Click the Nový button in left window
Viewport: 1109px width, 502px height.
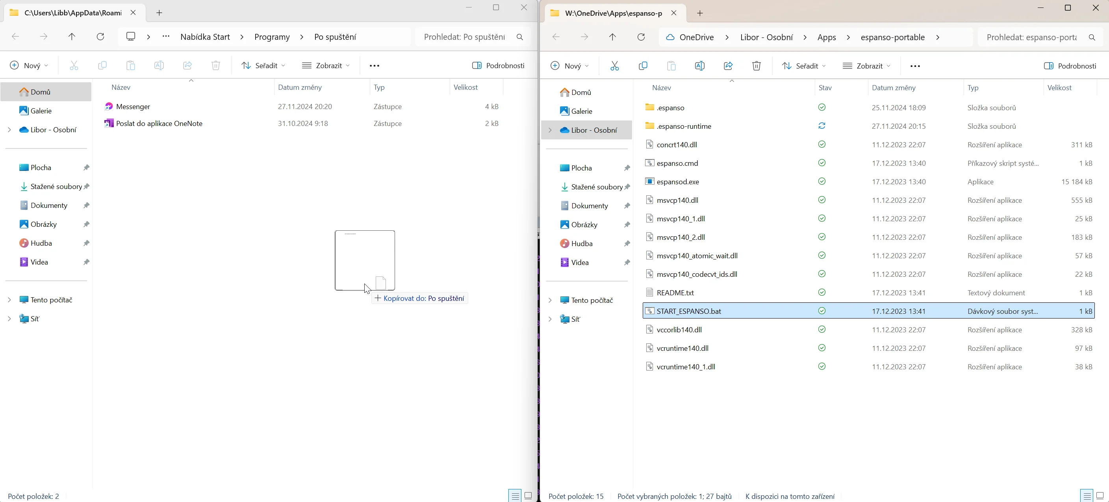coord(29,65)
